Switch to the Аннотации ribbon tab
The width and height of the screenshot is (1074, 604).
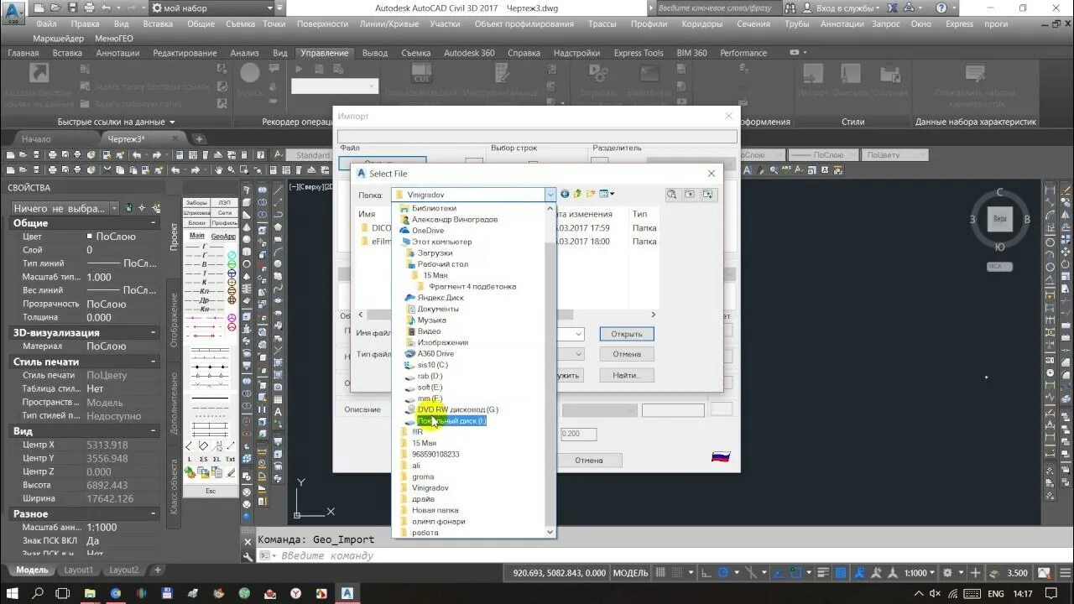coord(118,53)
